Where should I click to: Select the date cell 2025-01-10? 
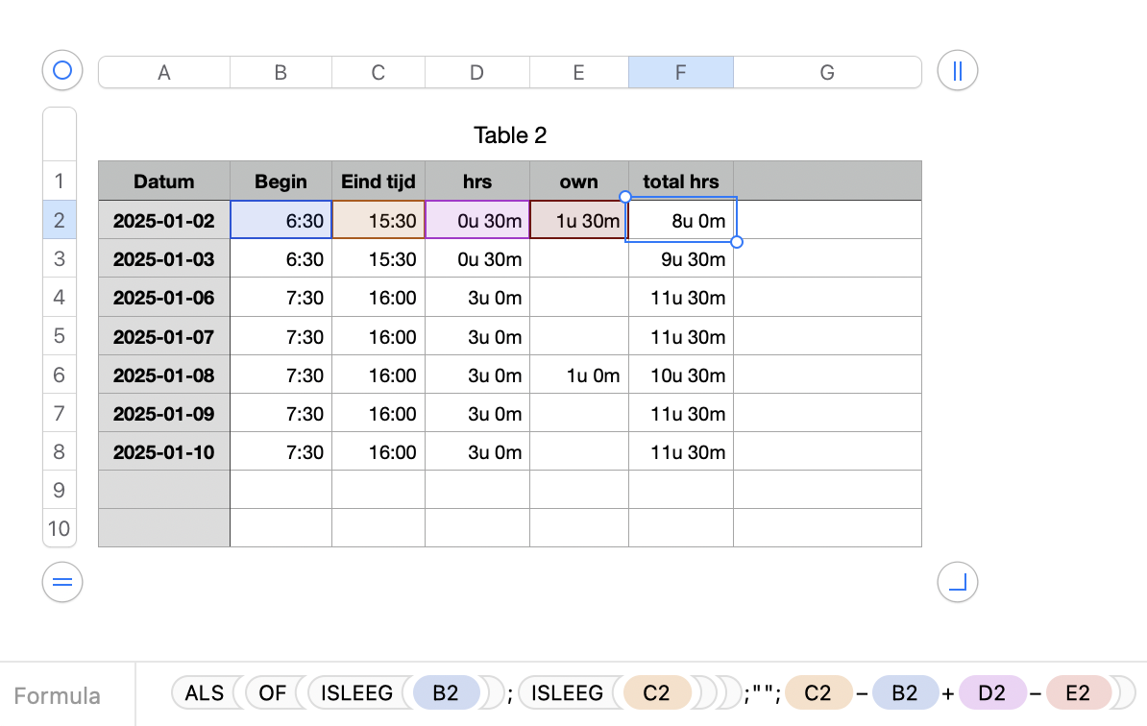[x=164, y=451]
